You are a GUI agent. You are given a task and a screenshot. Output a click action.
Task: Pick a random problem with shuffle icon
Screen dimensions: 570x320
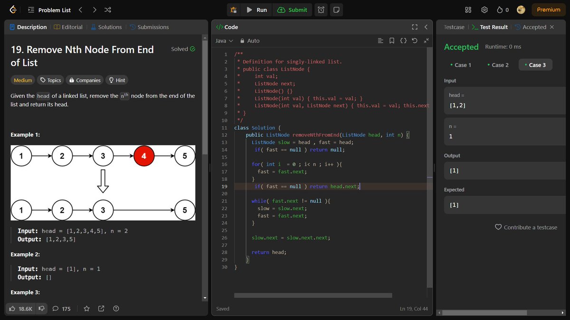coord(108,9)
